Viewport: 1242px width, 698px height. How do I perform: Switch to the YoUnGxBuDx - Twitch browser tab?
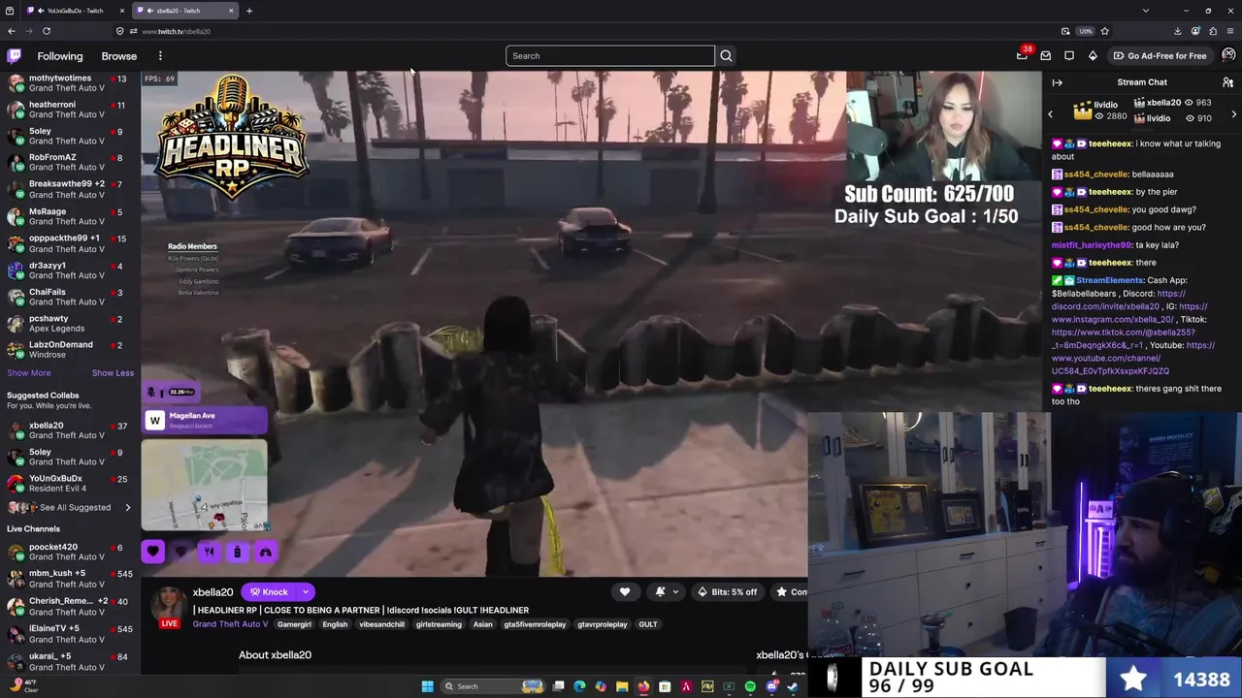[75, 11]
